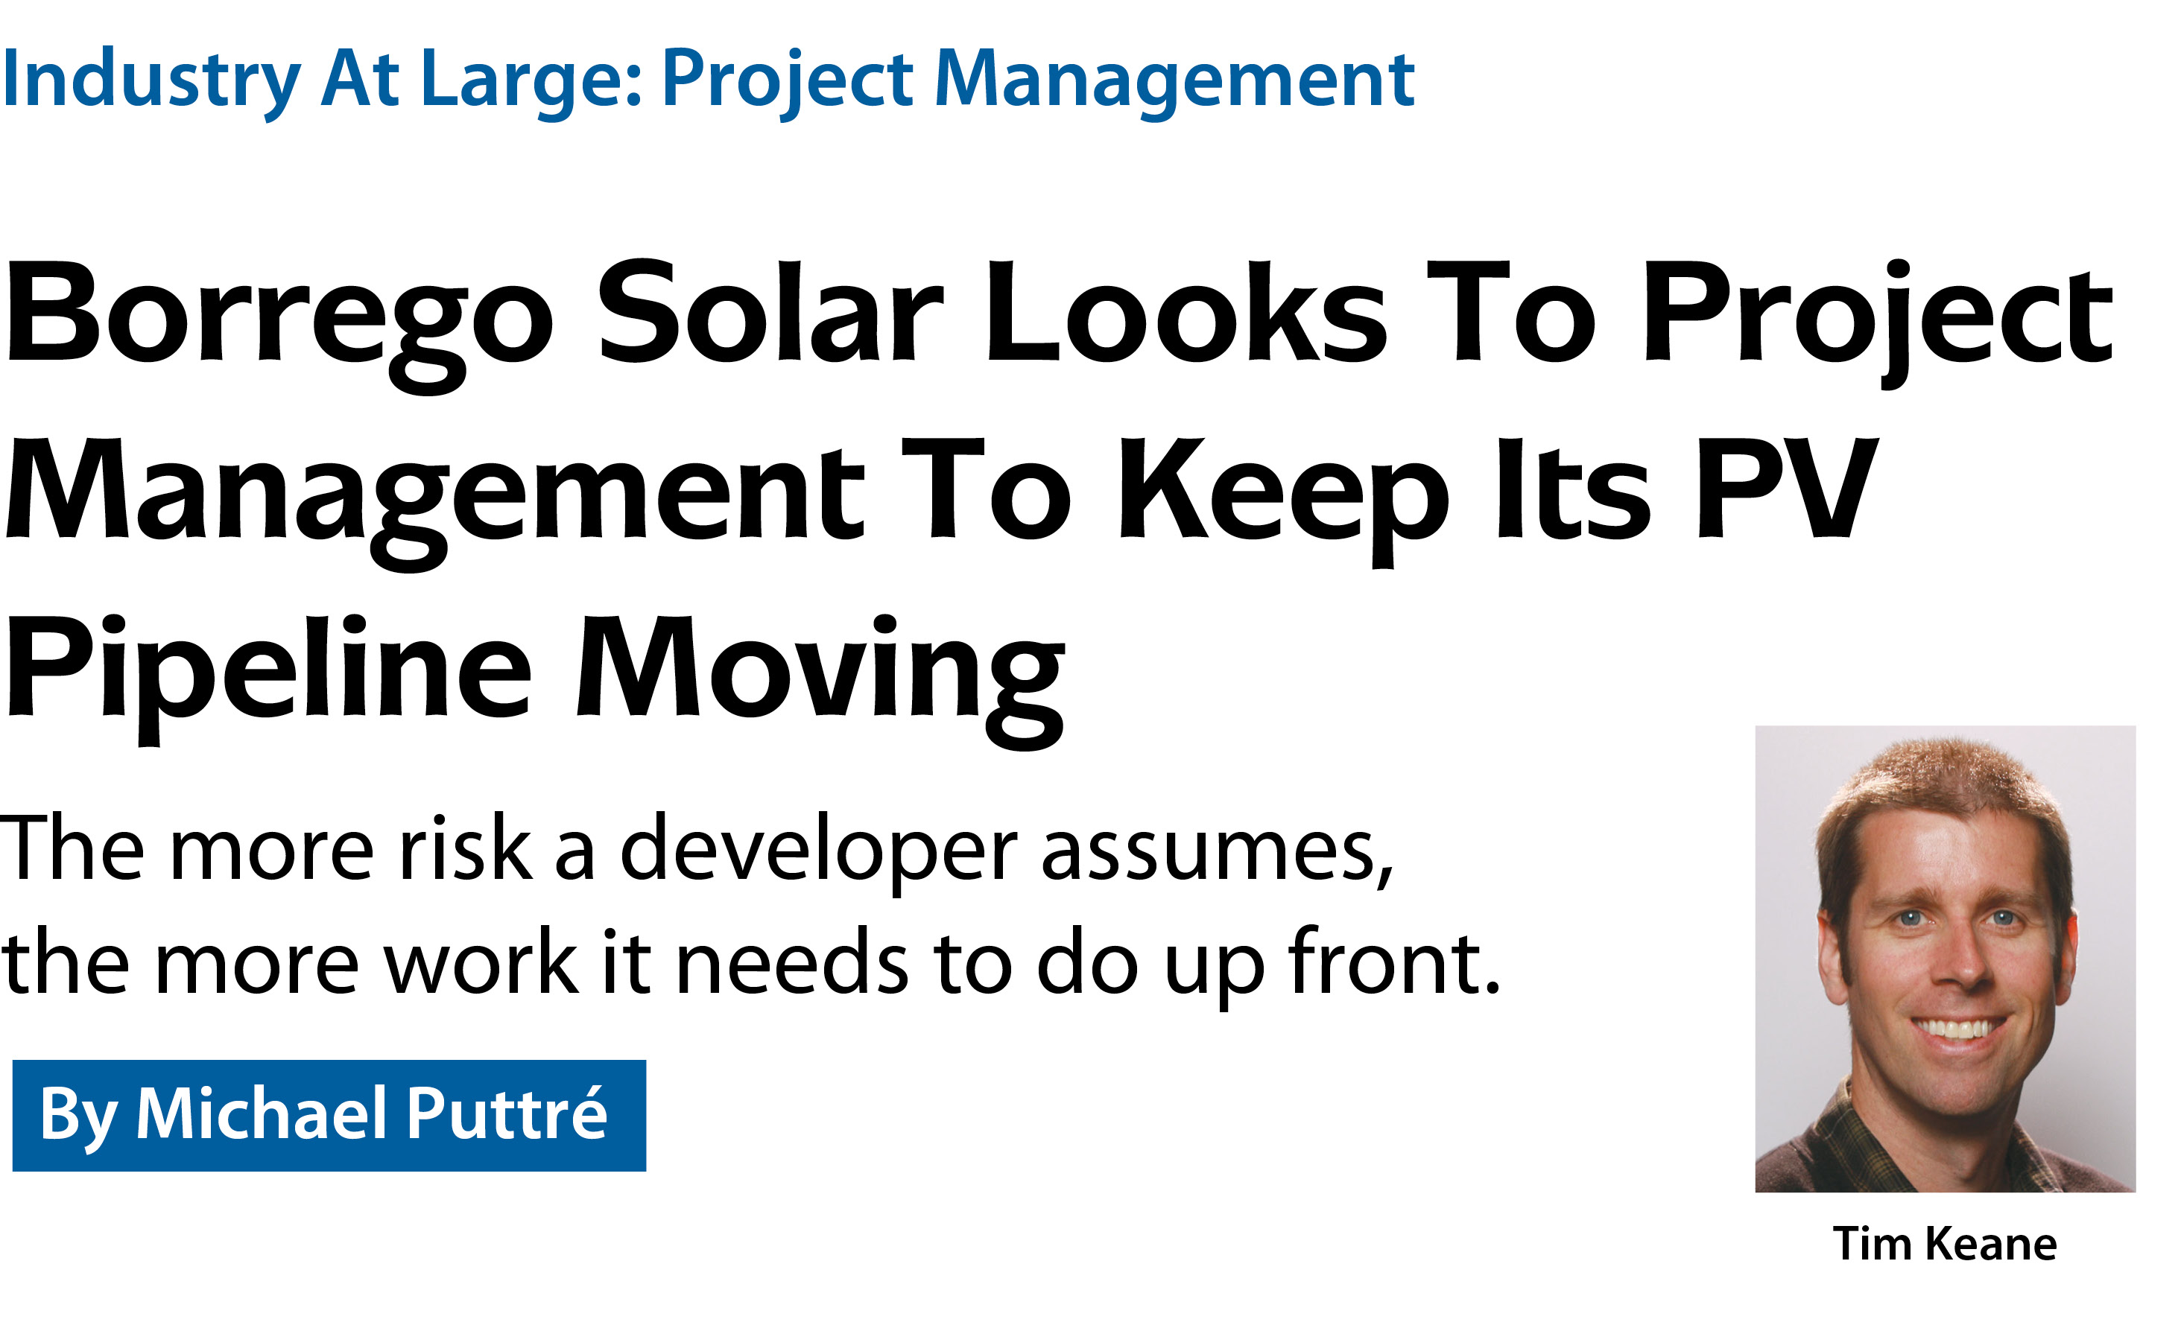This screenshot has width=2181, height=1331.
Task: Open the Tim Keane portrait photo
Action: click(x=1945, y=959)
